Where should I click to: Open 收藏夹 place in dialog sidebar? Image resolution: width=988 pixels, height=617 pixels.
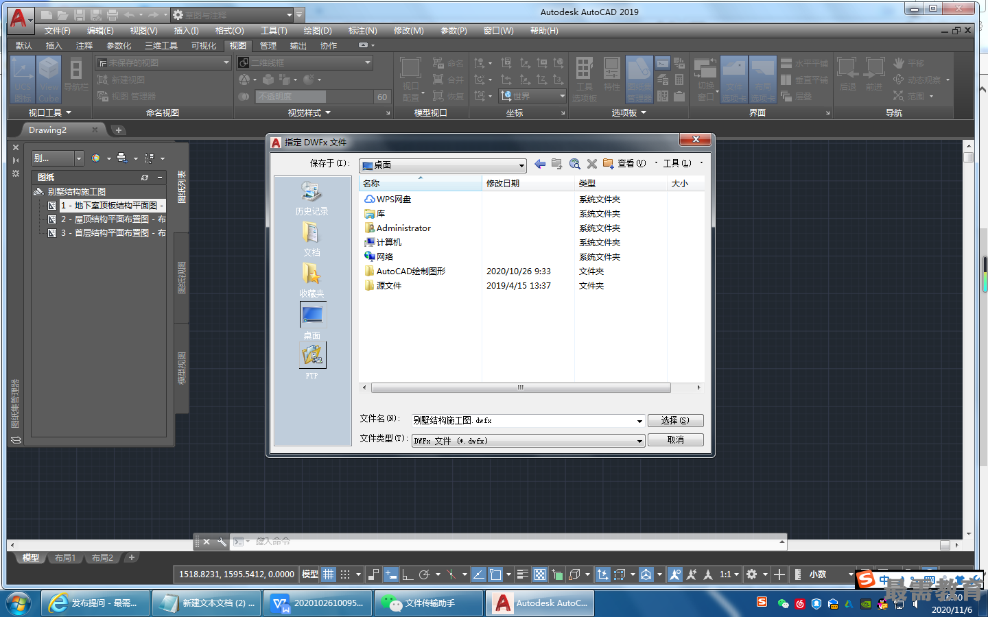[x=311, y=280]
